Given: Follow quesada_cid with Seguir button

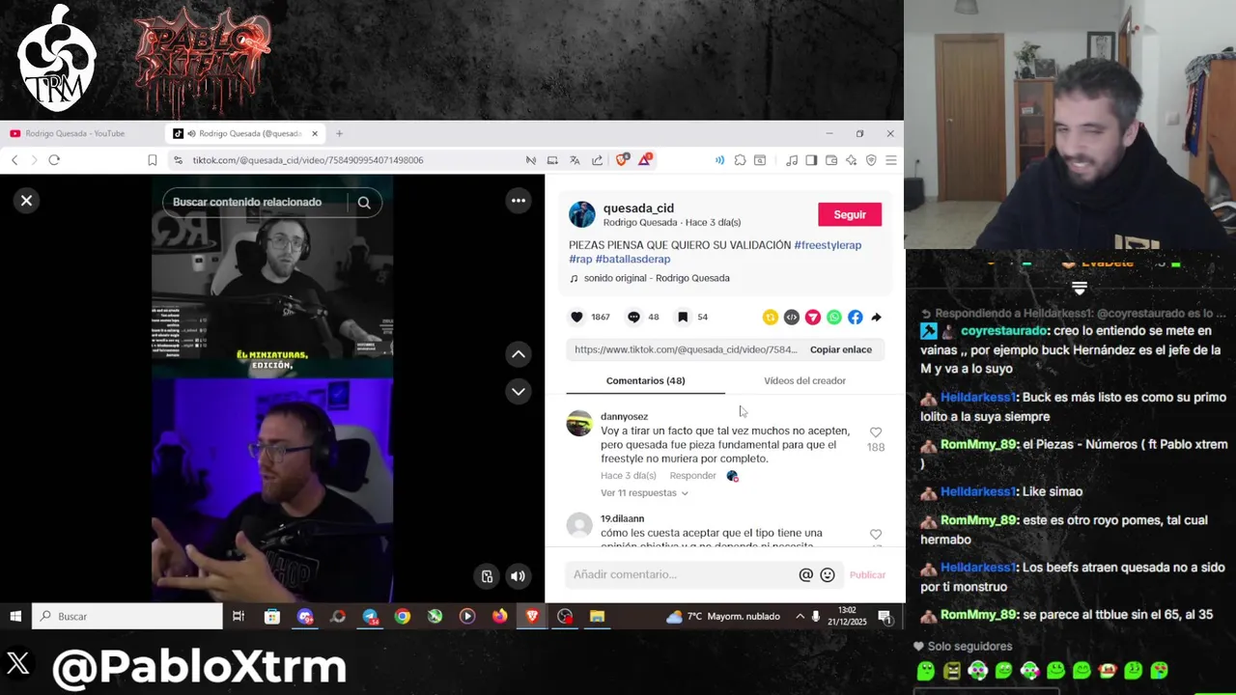Looking at the screenshot, I should 850,214.
